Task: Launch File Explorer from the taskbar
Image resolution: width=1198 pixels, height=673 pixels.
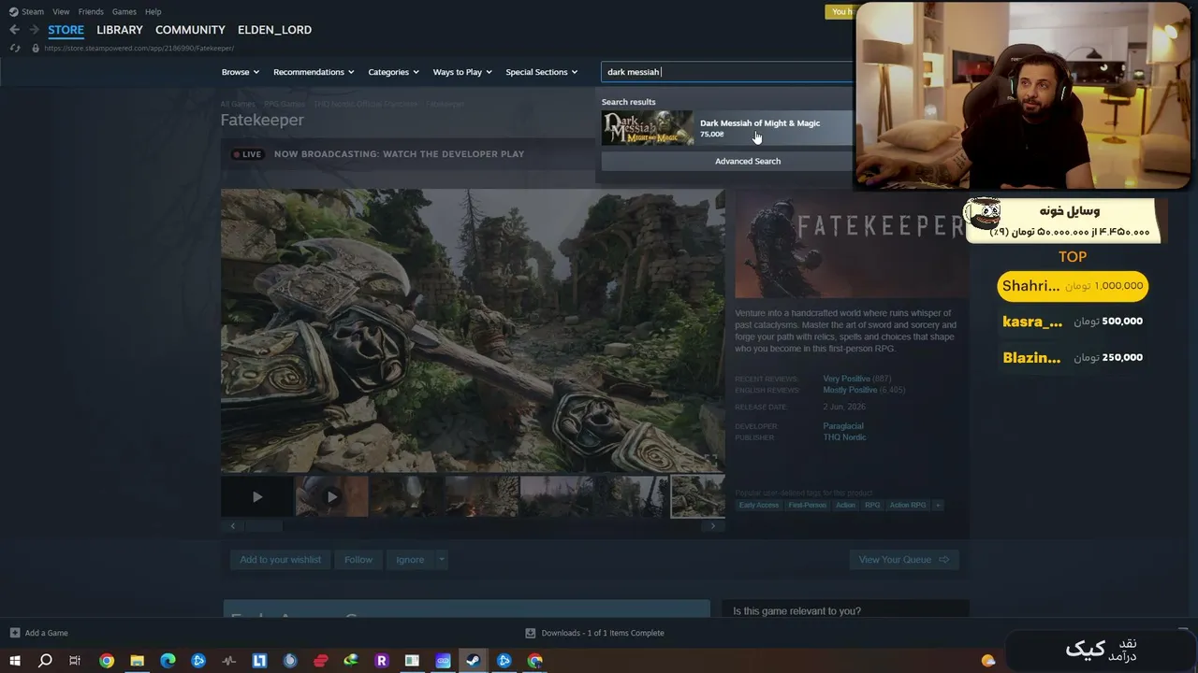Action: (x=137, y=661)
